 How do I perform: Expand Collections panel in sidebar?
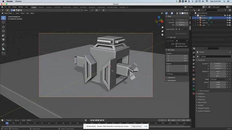coord(166,78)
